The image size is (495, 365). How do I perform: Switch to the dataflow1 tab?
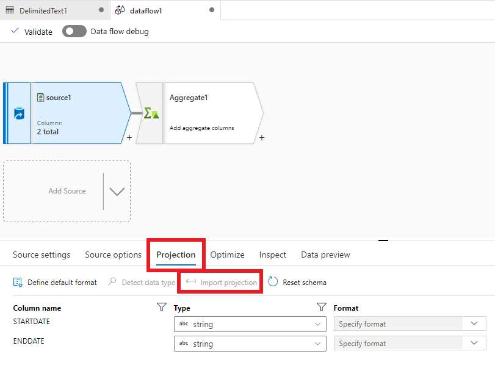pos(165,10)
